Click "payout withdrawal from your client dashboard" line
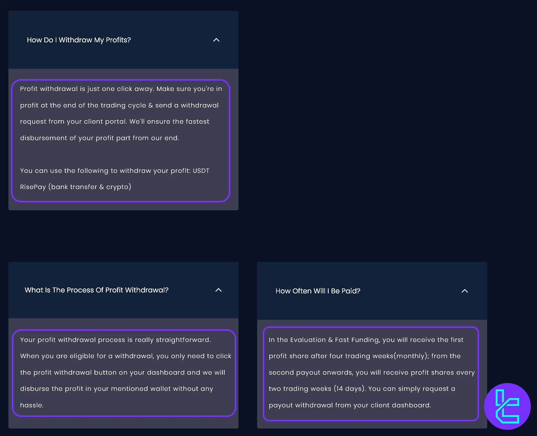This screenshot has height=436, width=537. click(350, 405)
